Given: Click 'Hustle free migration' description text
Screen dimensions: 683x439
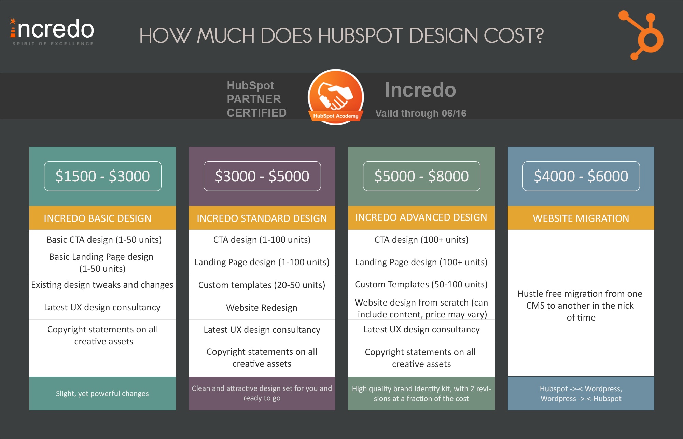Looking at the screenshot, I should [580, 306].
